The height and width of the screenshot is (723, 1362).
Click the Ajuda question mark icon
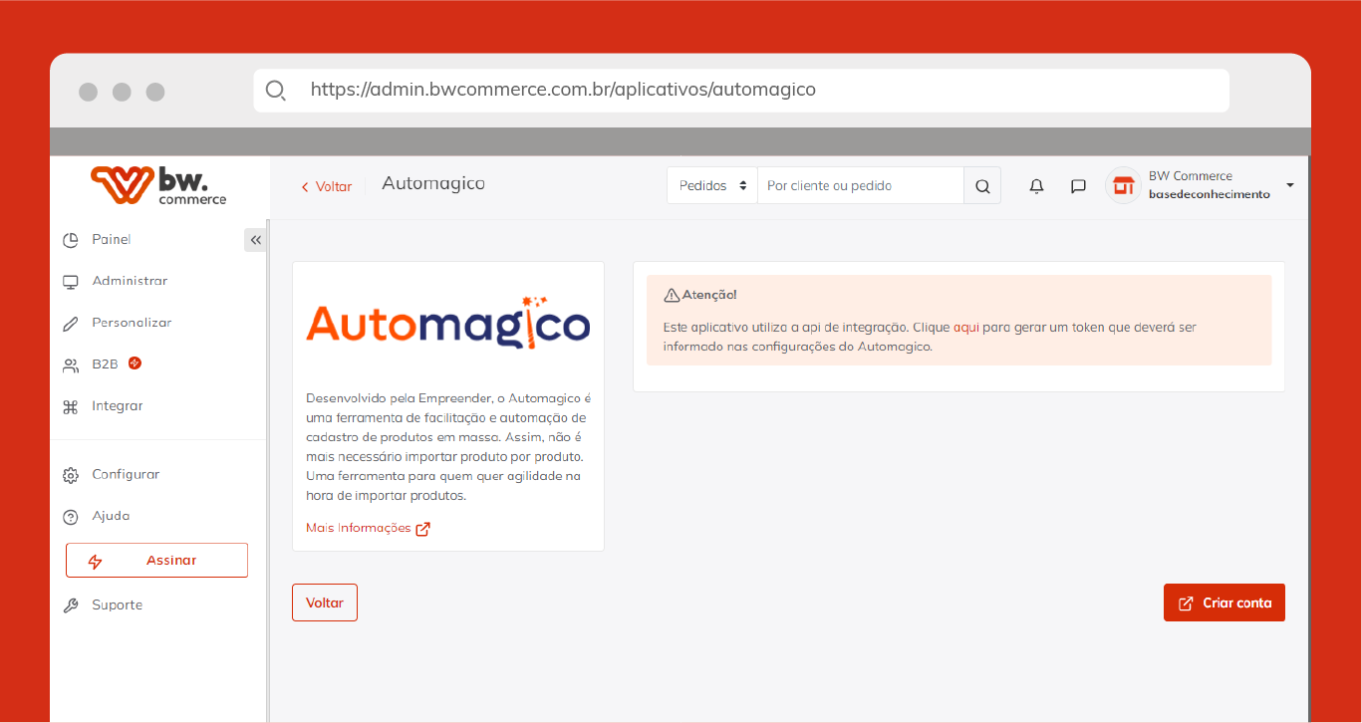click(71, 517)
